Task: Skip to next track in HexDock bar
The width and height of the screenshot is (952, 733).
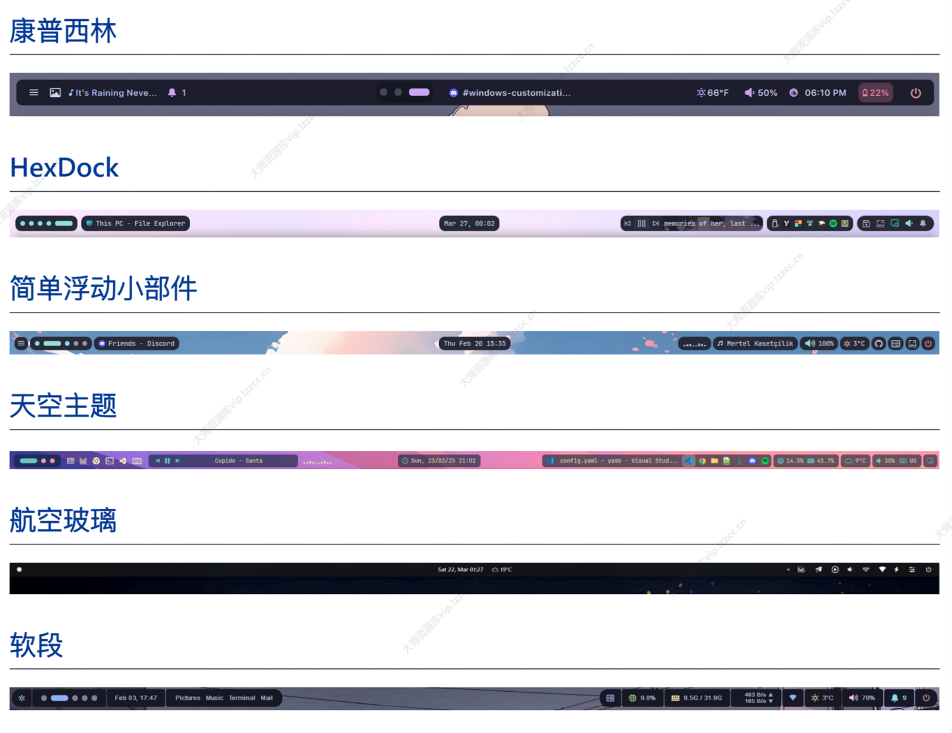Action: pyautogui.click(x=656, y=224)
